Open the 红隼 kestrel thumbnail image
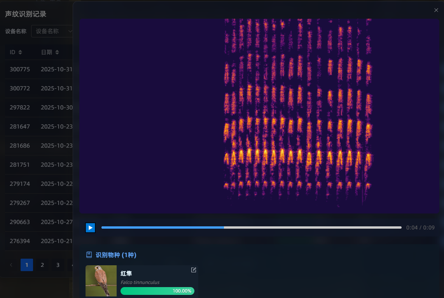This screenshot has width=444, height=298. pyautogui.click(x=101, y=281)
